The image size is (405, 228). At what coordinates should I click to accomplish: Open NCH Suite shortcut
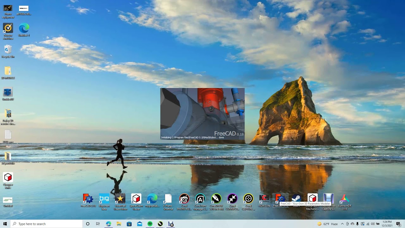tap(264, 201)
